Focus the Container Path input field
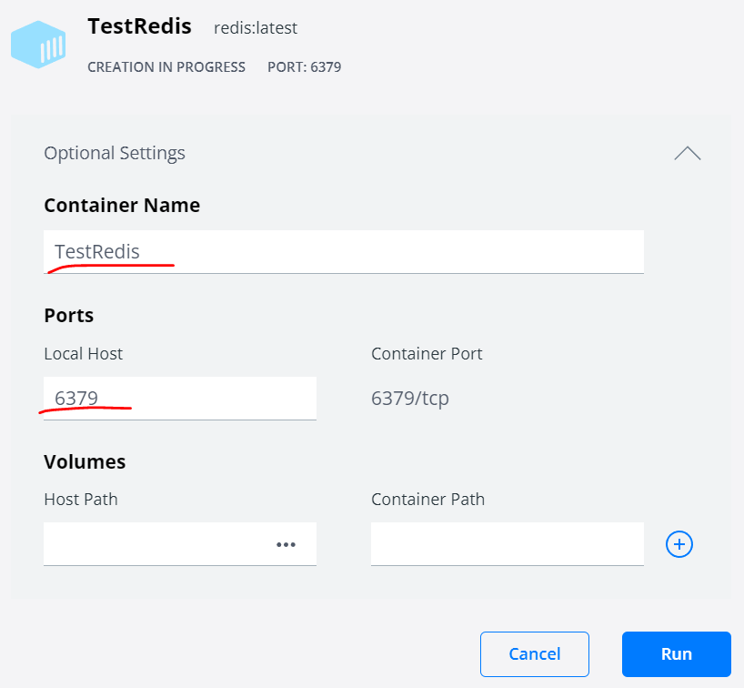 [507, 544]
